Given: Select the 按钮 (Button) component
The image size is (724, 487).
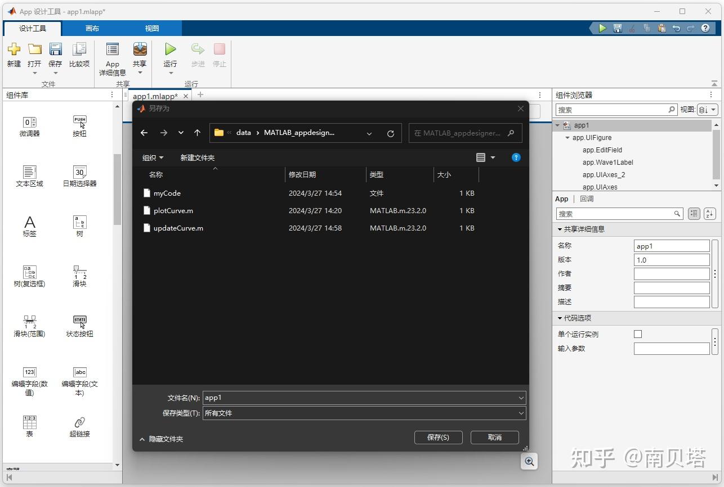Looking at the screenshot, I should point(79,125).
